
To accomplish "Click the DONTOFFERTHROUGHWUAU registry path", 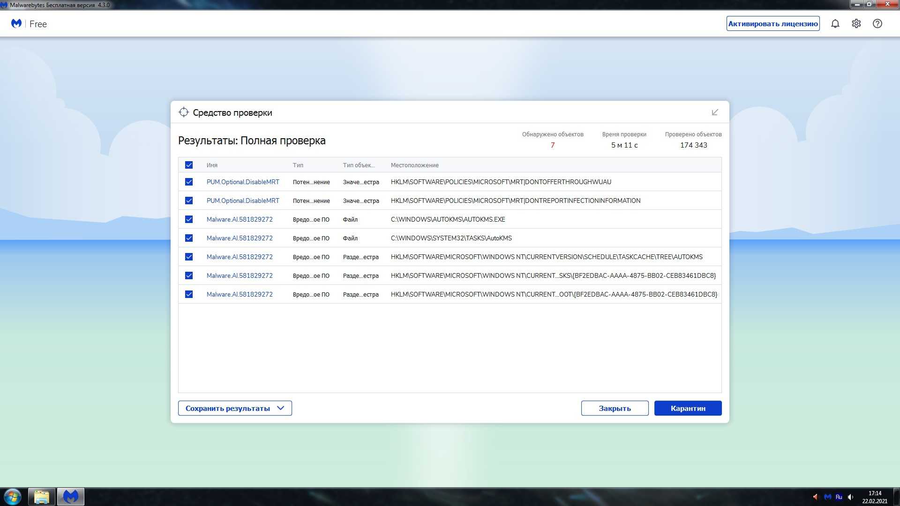I will point(501,182).
